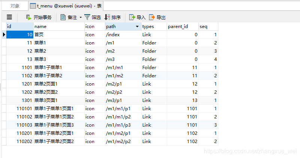
Task: Click the name column header
Action: (x=59, y=27)
